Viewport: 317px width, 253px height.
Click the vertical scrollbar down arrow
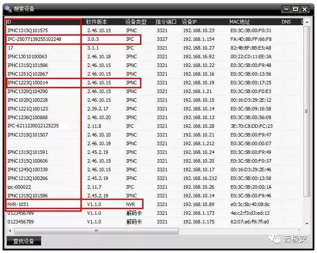click(x=307, y=223)
